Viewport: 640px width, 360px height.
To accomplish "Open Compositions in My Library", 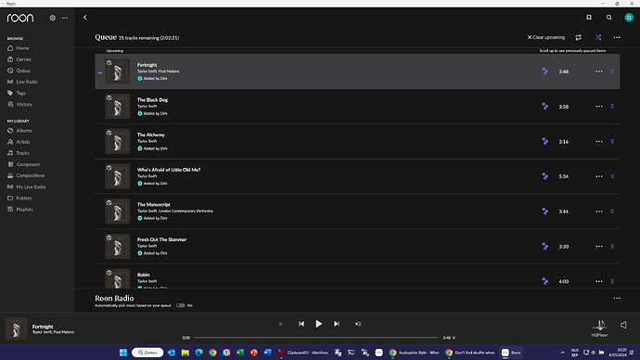I will (26, 175).
